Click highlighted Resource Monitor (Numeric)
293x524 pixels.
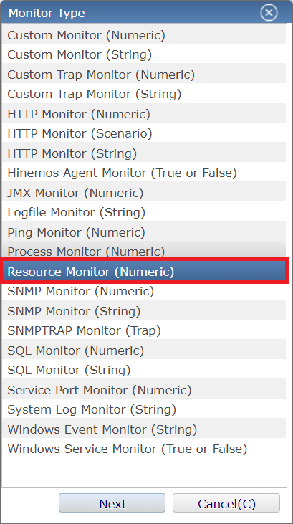[144, 271]
